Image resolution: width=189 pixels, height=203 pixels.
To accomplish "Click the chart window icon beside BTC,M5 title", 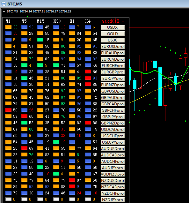I will (x=4, y=4).
